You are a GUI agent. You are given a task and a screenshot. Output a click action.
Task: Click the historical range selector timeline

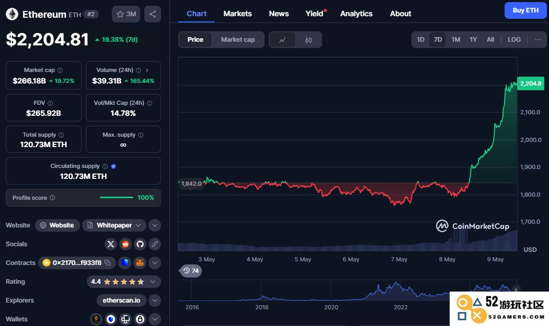(x=347, y=291)
